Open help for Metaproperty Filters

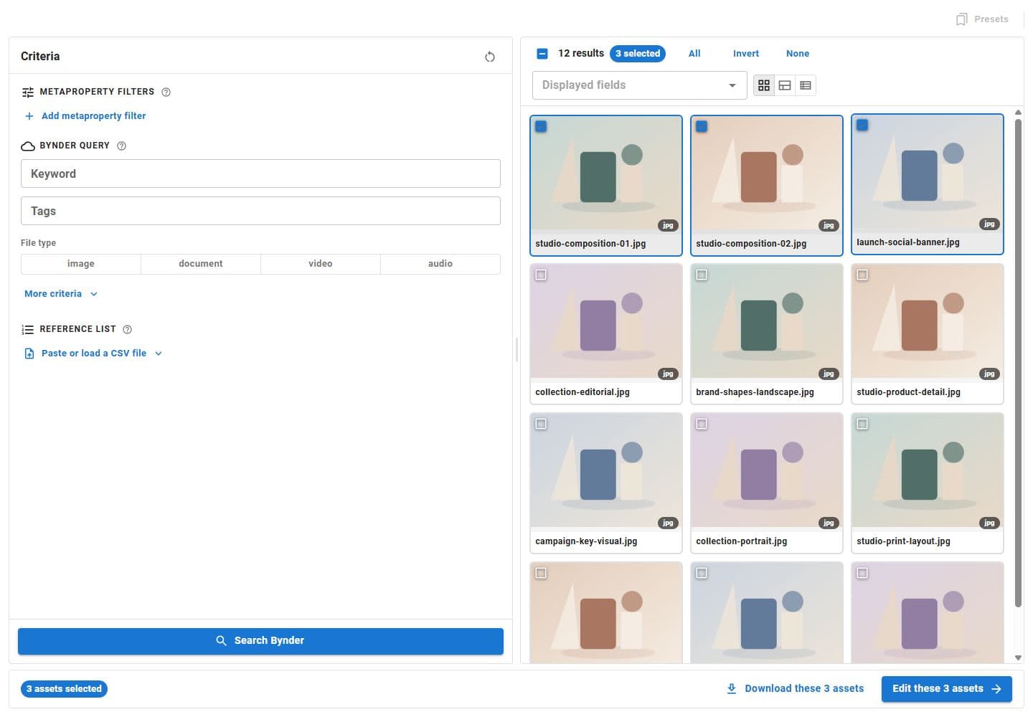pos(166,92)
